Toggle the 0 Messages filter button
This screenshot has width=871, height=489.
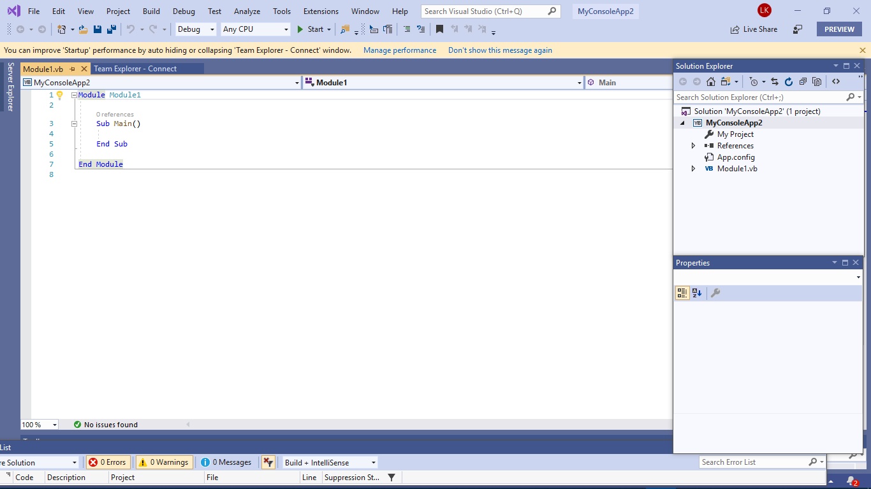click(x=226, y=462)
